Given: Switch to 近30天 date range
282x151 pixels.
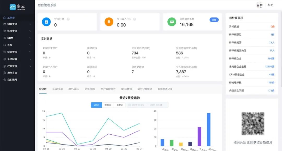Looking at the screenshot, I should pyautogui.click(x=108, y=105).
